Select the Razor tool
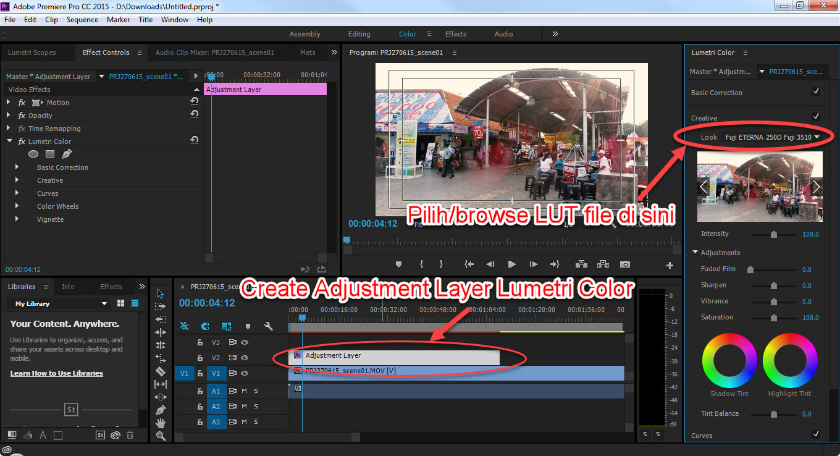 pyautogui.click(x=161, y=371)
